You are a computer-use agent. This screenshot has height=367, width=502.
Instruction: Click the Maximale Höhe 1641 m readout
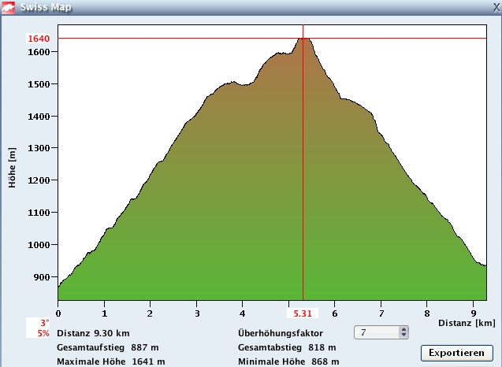[x=110, y=361]
